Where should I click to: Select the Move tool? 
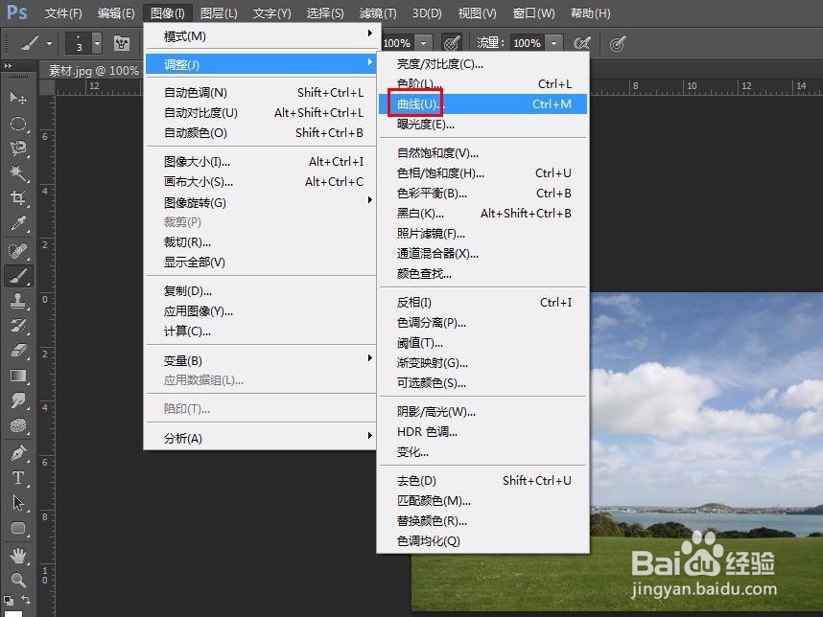point(18,98)
